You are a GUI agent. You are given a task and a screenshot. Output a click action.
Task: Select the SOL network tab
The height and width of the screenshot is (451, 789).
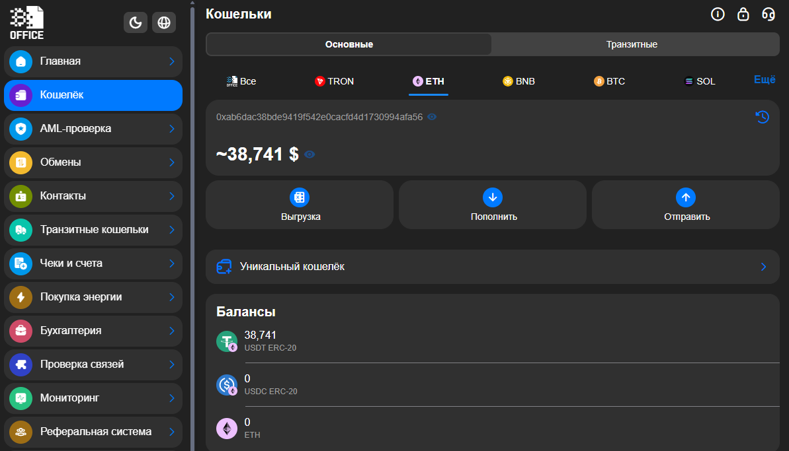(699, 81)
